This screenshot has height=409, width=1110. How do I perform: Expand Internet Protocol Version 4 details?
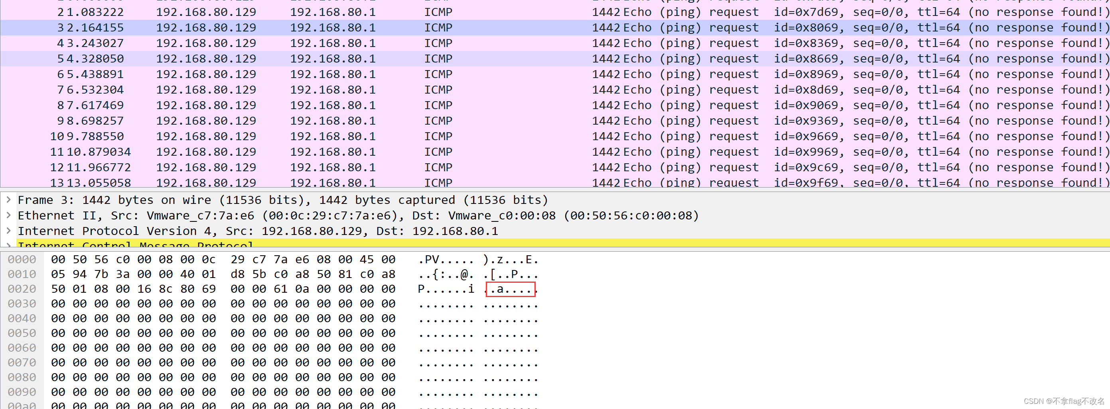9,231
